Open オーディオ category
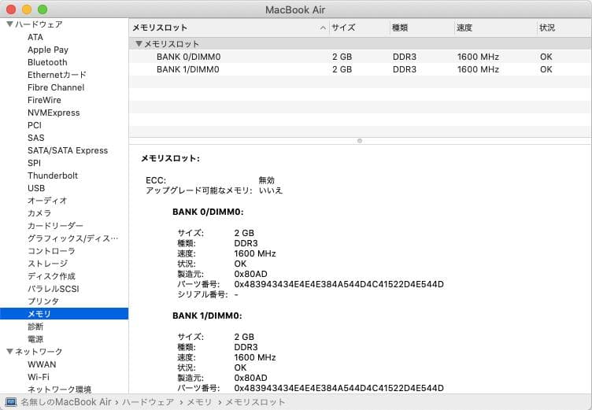The width and height of the screenshot is (592, 410). [x=47, y=201]
